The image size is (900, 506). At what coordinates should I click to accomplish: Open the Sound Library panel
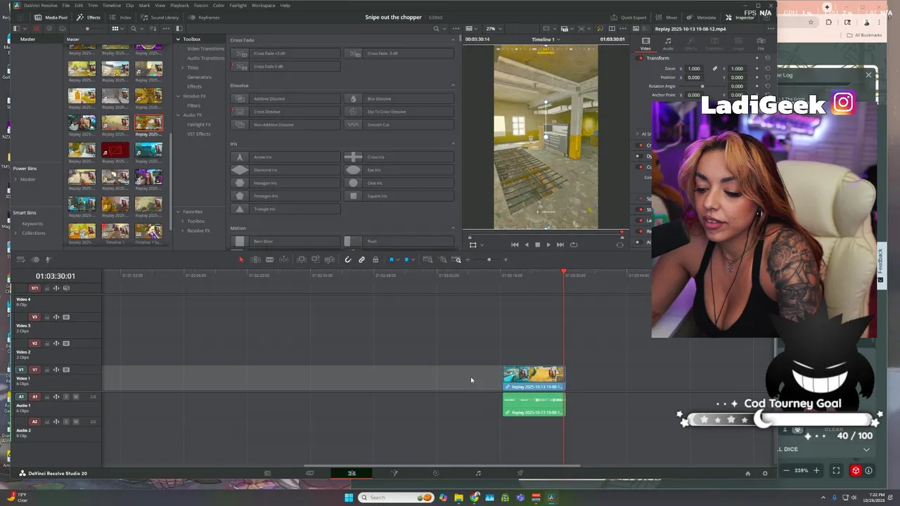click(x=160, y=18)
